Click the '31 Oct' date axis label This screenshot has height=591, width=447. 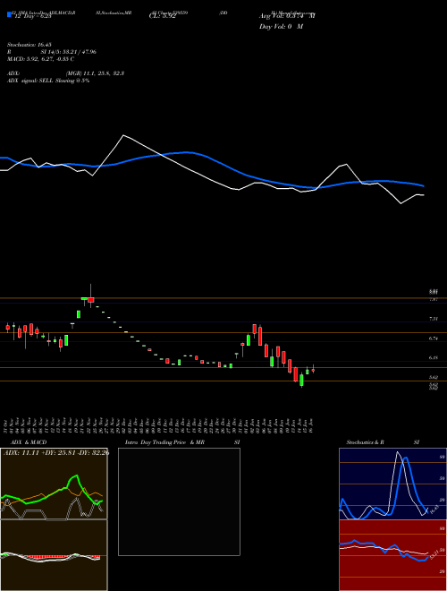coord(7,425)
